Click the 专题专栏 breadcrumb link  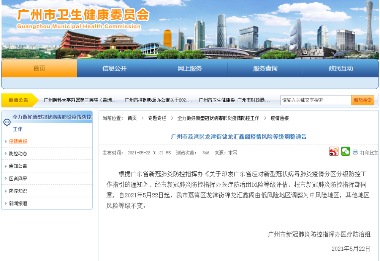point(157,118)
